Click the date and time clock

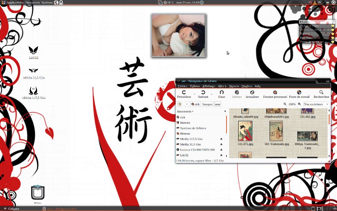pyautogui.click(x=188, y=3)
